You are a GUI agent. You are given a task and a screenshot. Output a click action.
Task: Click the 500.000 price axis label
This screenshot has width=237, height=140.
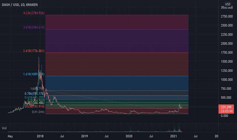coord(226,98)
